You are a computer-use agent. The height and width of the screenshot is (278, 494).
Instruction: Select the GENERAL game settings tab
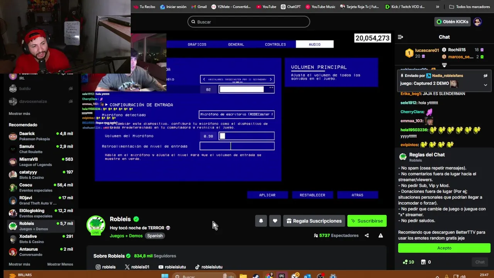point(236,44)
